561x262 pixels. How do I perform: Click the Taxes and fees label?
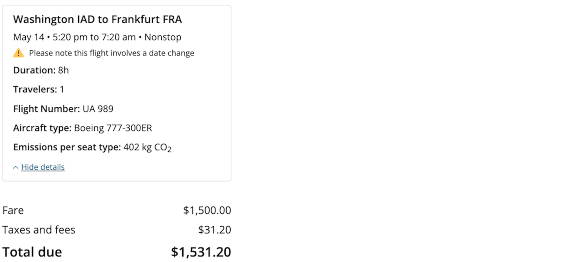(x=39, y=230)
